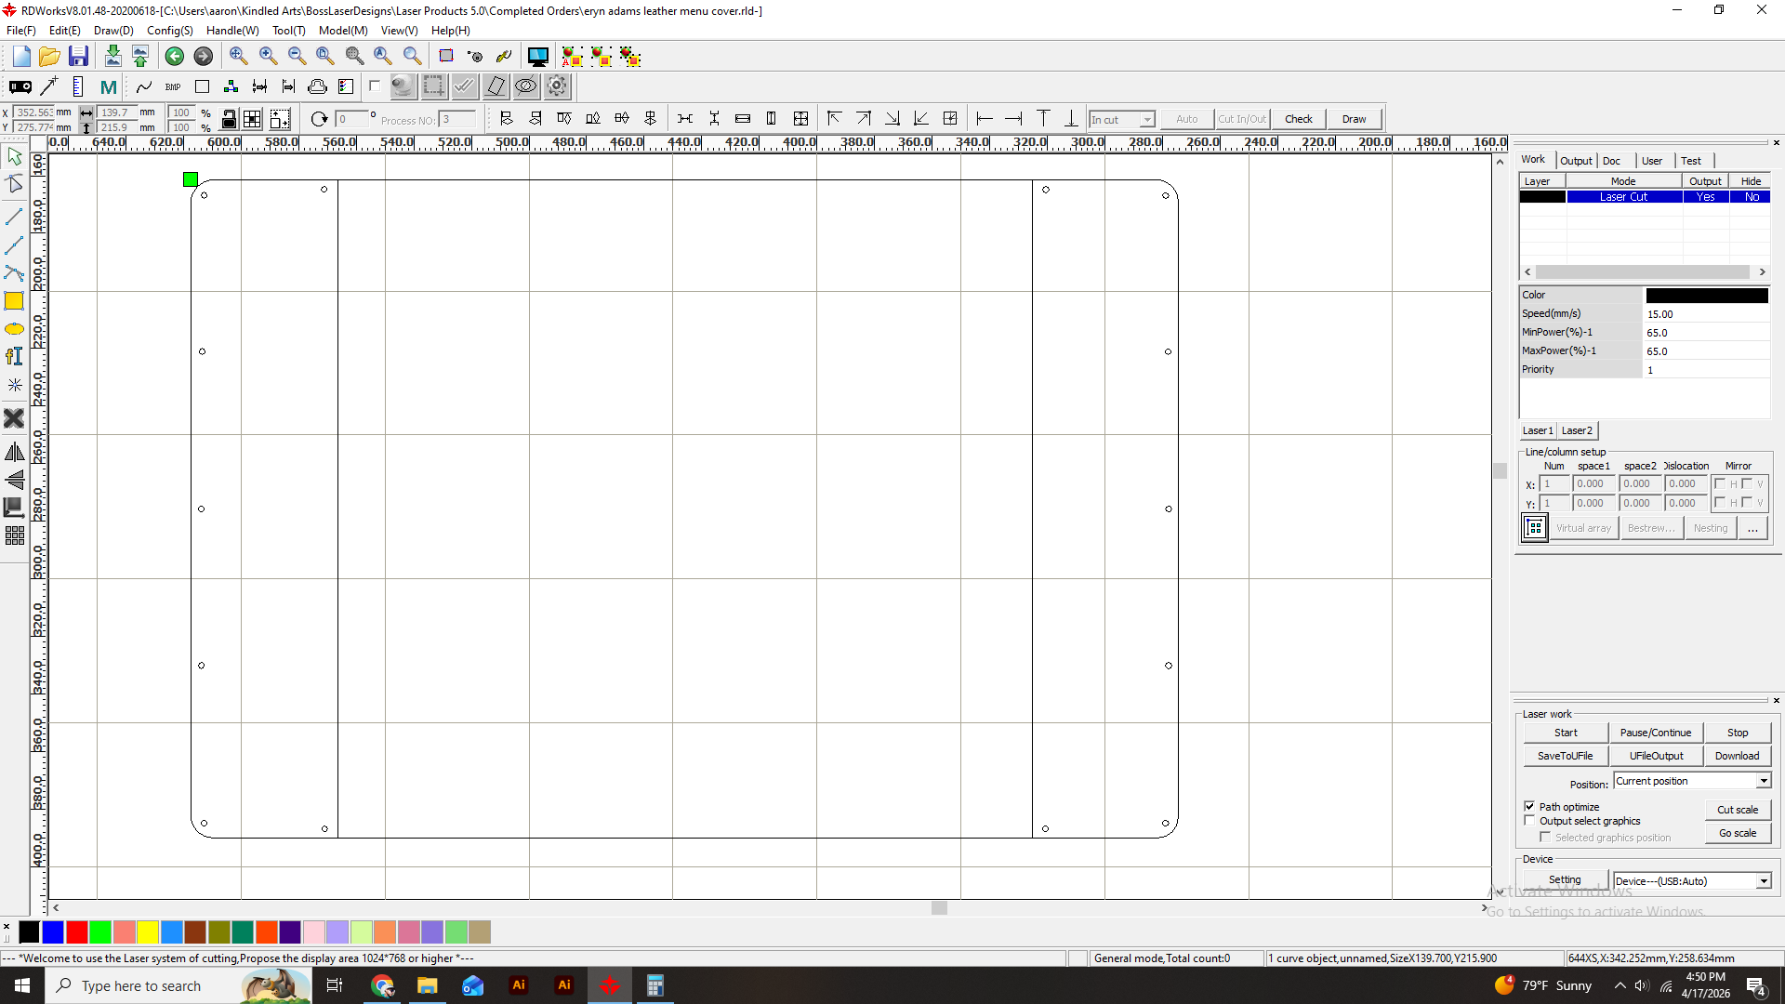
Task: Open the Handle menu
Action: pyautogui.click(x=231, y=31)
